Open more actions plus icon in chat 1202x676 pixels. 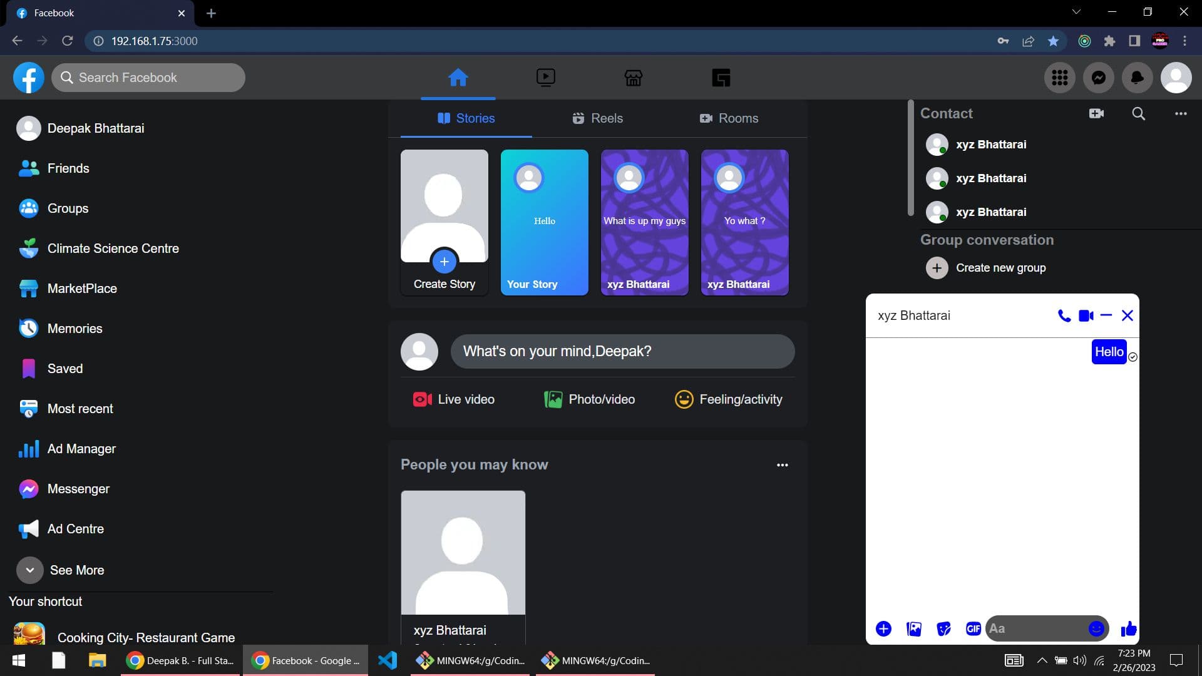(883, 629)
